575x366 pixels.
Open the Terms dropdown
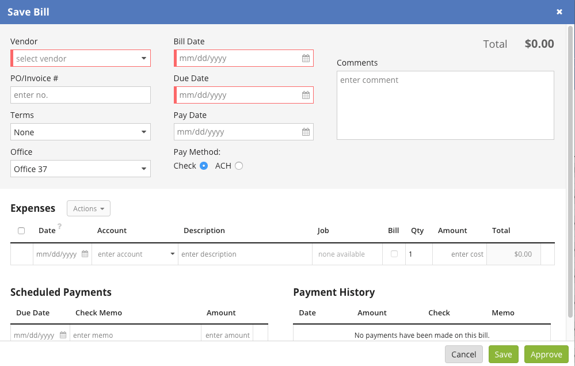pyautogui.click(x=81, y=132)
